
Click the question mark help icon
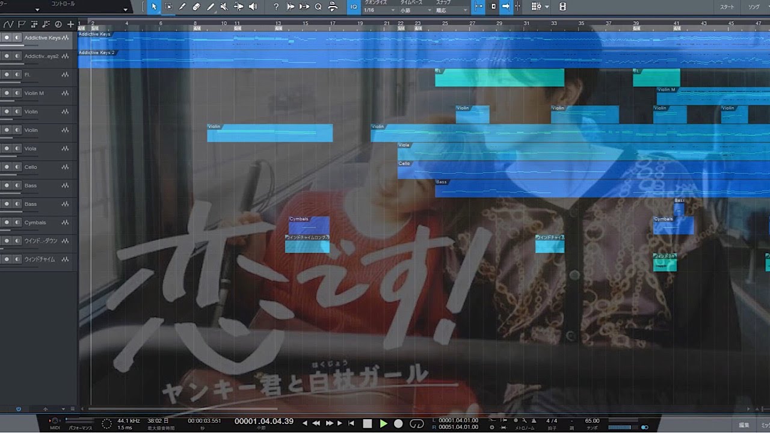[276, 7]
